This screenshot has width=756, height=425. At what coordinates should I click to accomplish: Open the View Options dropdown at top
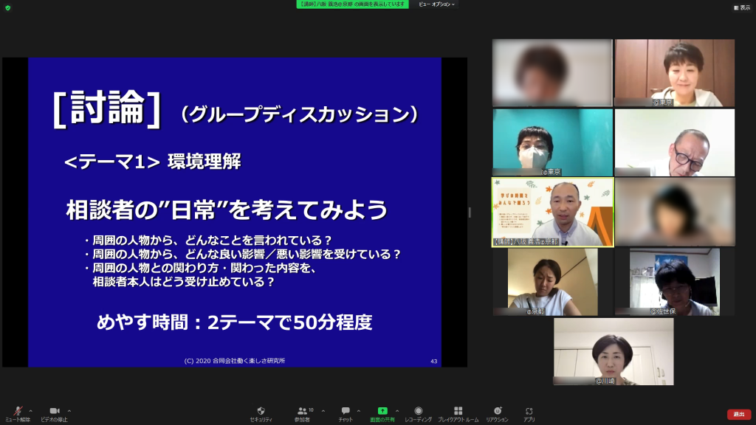point(437,4)
